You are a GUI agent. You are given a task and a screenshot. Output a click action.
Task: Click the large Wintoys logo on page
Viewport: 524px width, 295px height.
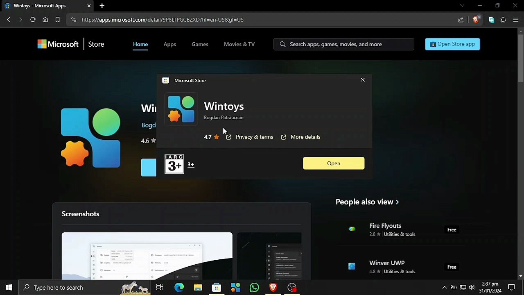(90, 138)
